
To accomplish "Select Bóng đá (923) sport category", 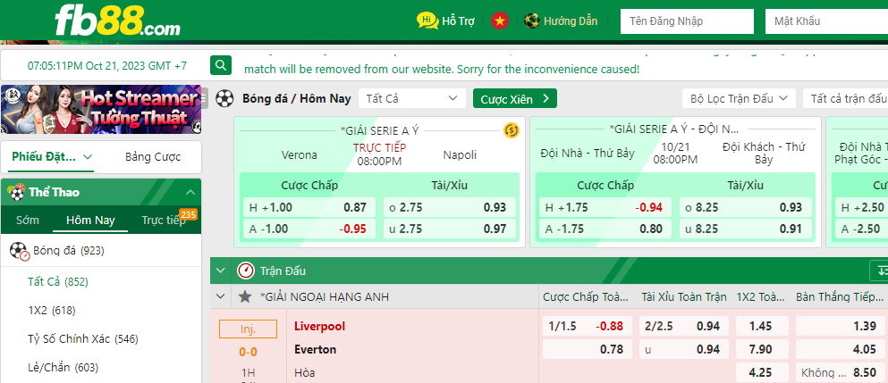I will coord(69,251).
